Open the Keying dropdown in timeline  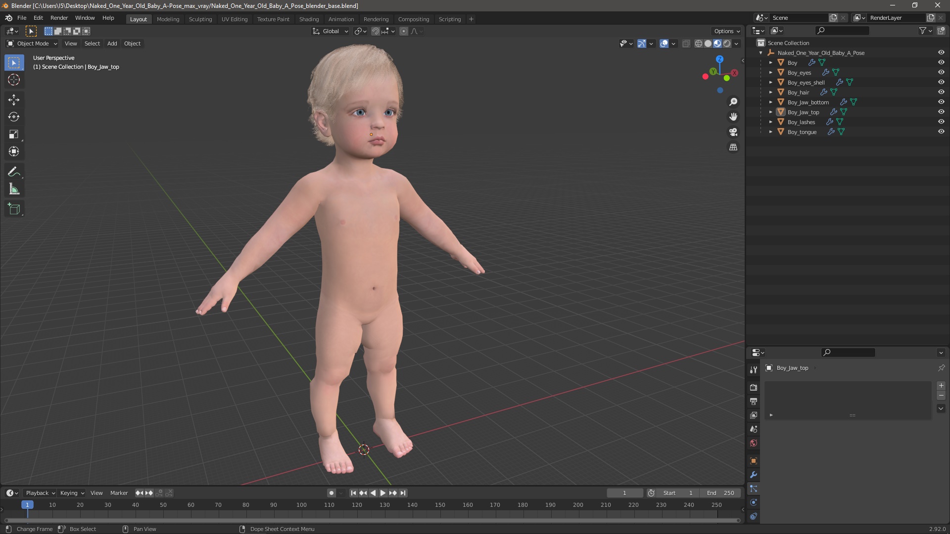point(72,493)
